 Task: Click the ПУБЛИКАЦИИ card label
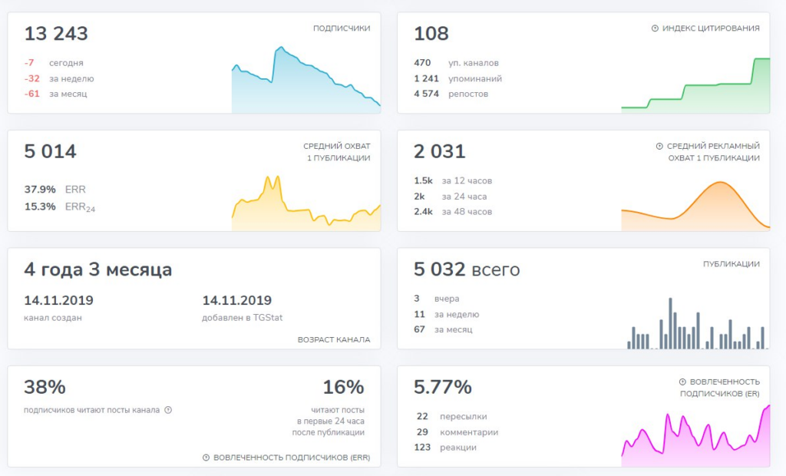(x=731, y=264)
